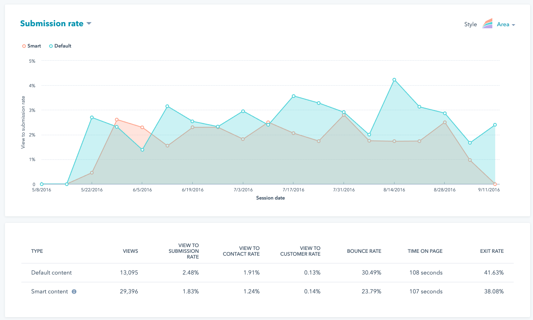Sort by Time on Page column header
The width and height of the screenshot is (533, 320).
click(x=425, y=251)
